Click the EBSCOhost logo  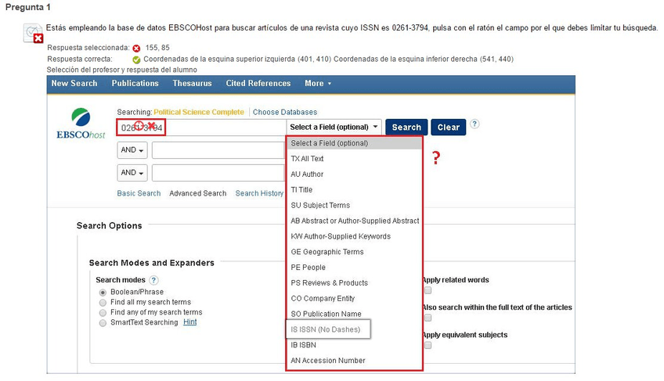(81, 123)
